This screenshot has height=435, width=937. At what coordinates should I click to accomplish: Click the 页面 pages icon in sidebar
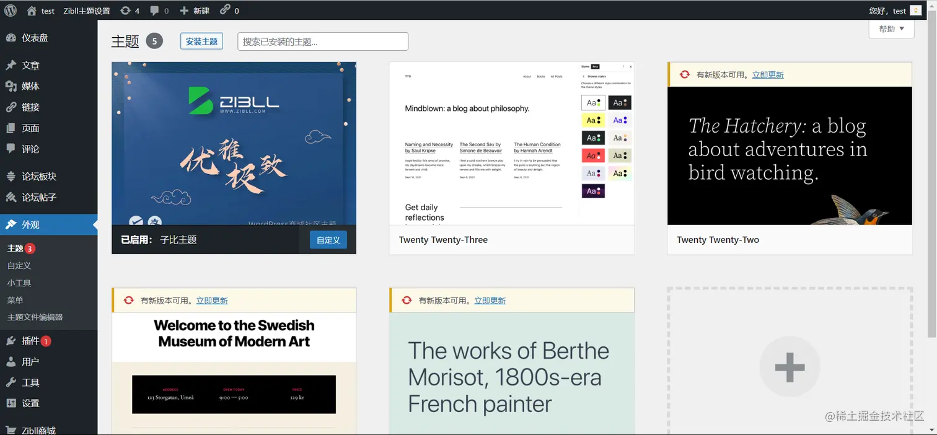point(11,128)
